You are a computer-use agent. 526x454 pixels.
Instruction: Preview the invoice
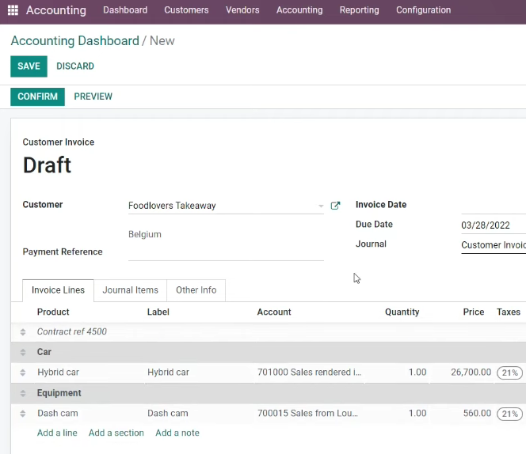point(93,96)
